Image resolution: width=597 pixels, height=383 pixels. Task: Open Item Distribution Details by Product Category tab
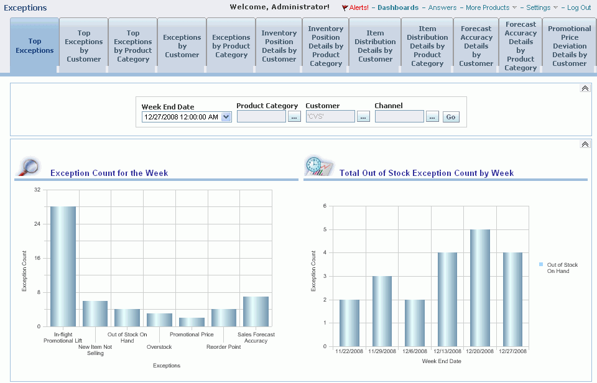click(x=427, y=45)
